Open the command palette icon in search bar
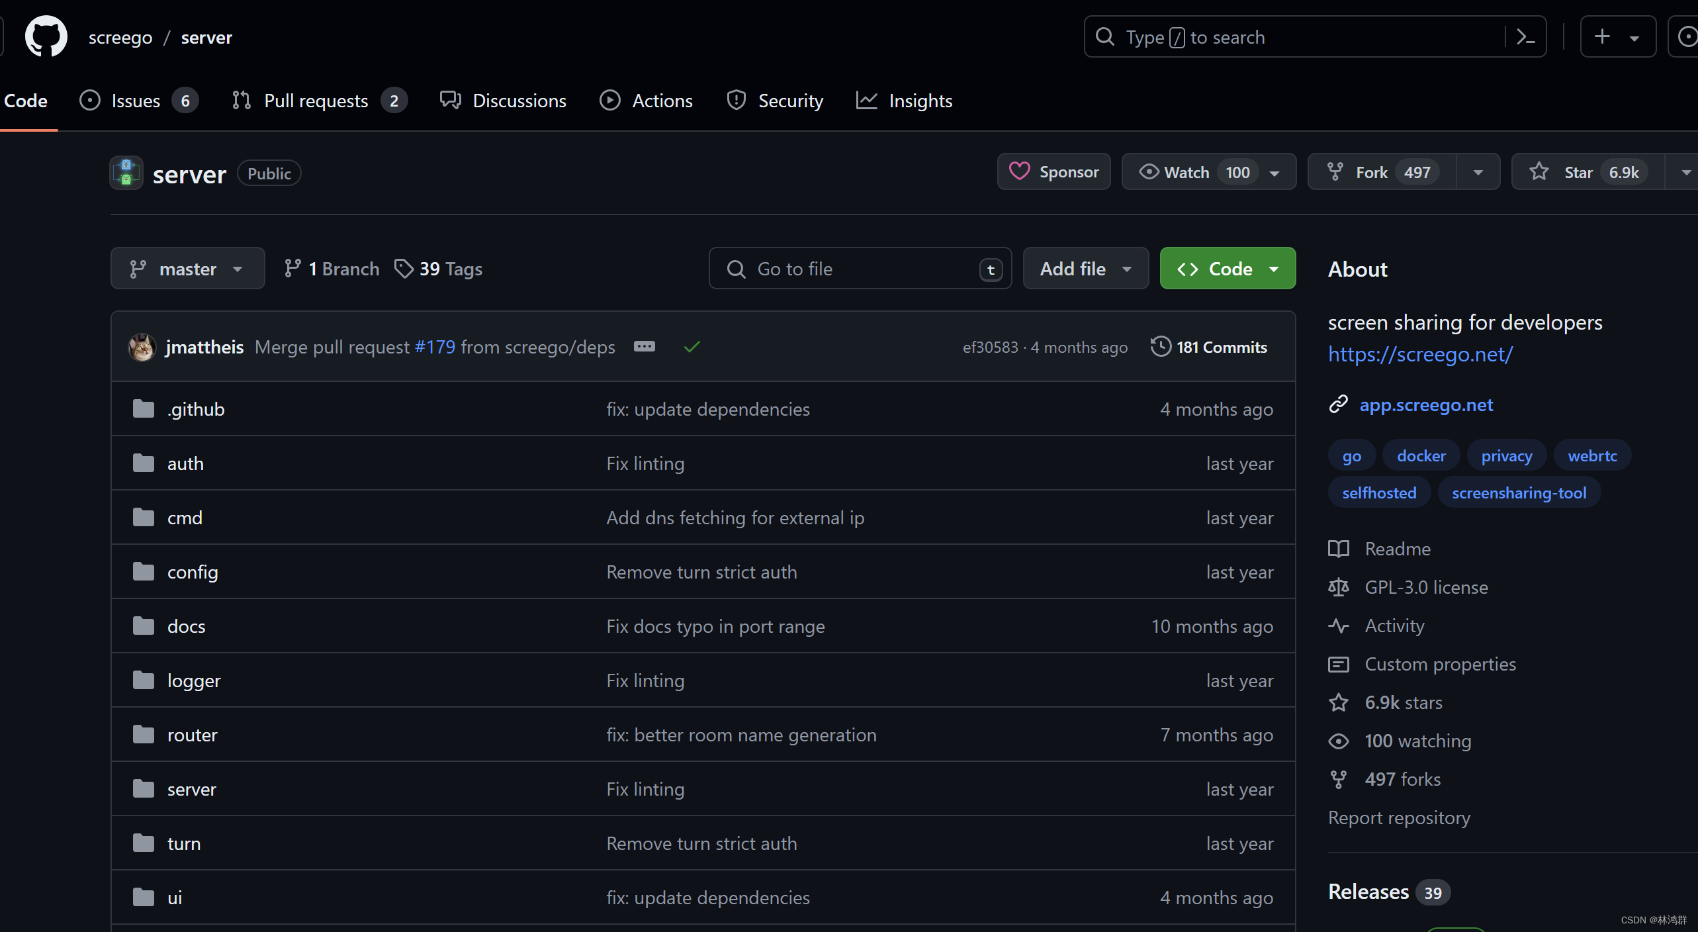The image size is (1698, 932). 1525,37
